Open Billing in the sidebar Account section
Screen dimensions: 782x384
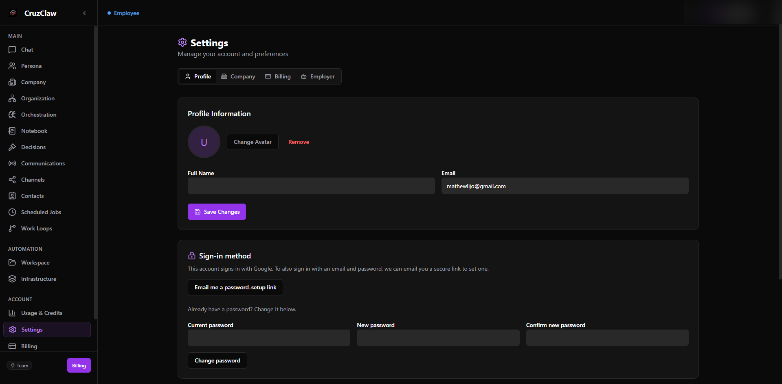[x=47, y=346]
